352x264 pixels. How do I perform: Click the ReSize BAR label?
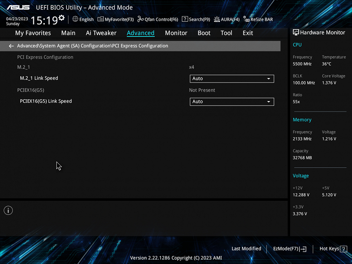(x=262, y=19)
